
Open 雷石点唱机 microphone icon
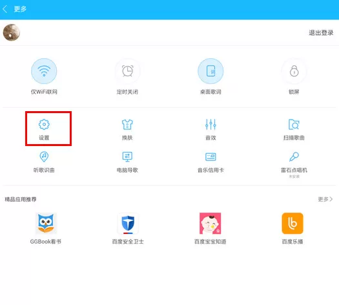coord(294,156)
